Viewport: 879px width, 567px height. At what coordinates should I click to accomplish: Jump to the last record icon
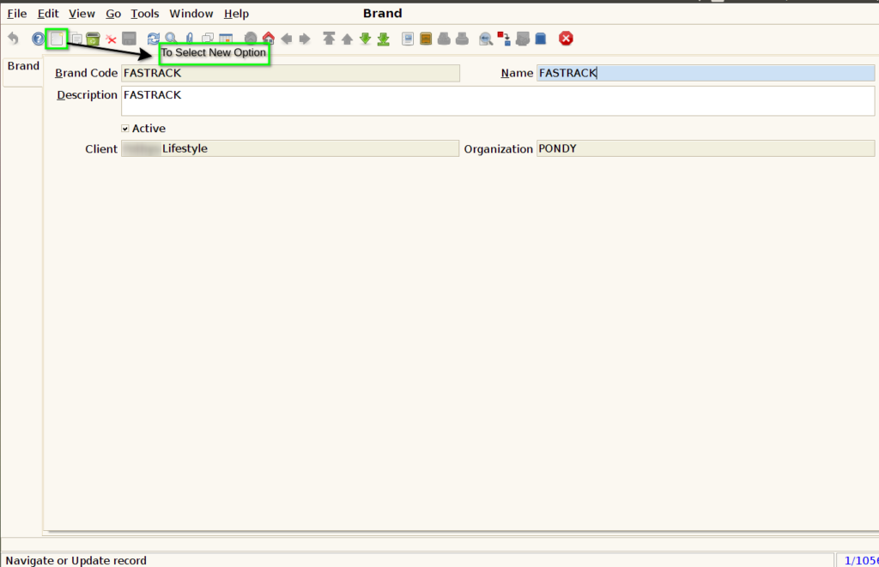point(384,39)
